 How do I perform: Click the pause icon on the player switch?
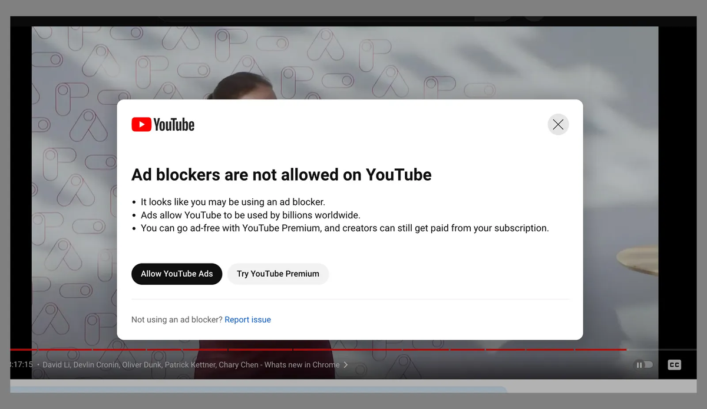click(639, 365)
